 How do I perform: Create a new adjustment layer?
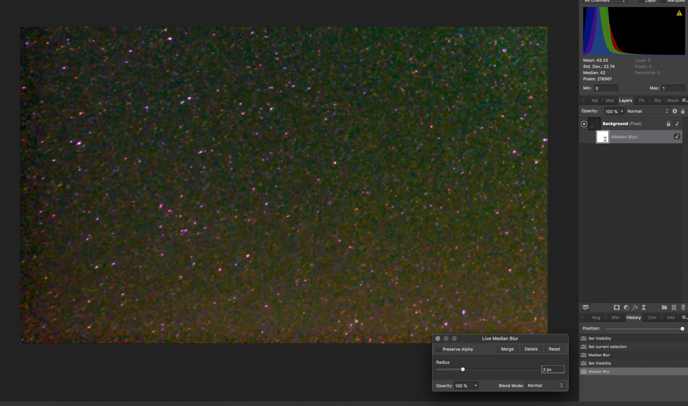(x=626, y=307)
